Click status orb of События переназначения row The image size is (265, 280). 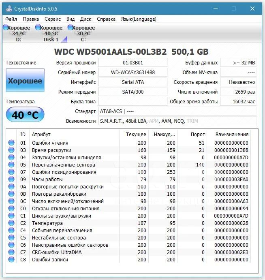pyautogui.click(x=11, y=230)
